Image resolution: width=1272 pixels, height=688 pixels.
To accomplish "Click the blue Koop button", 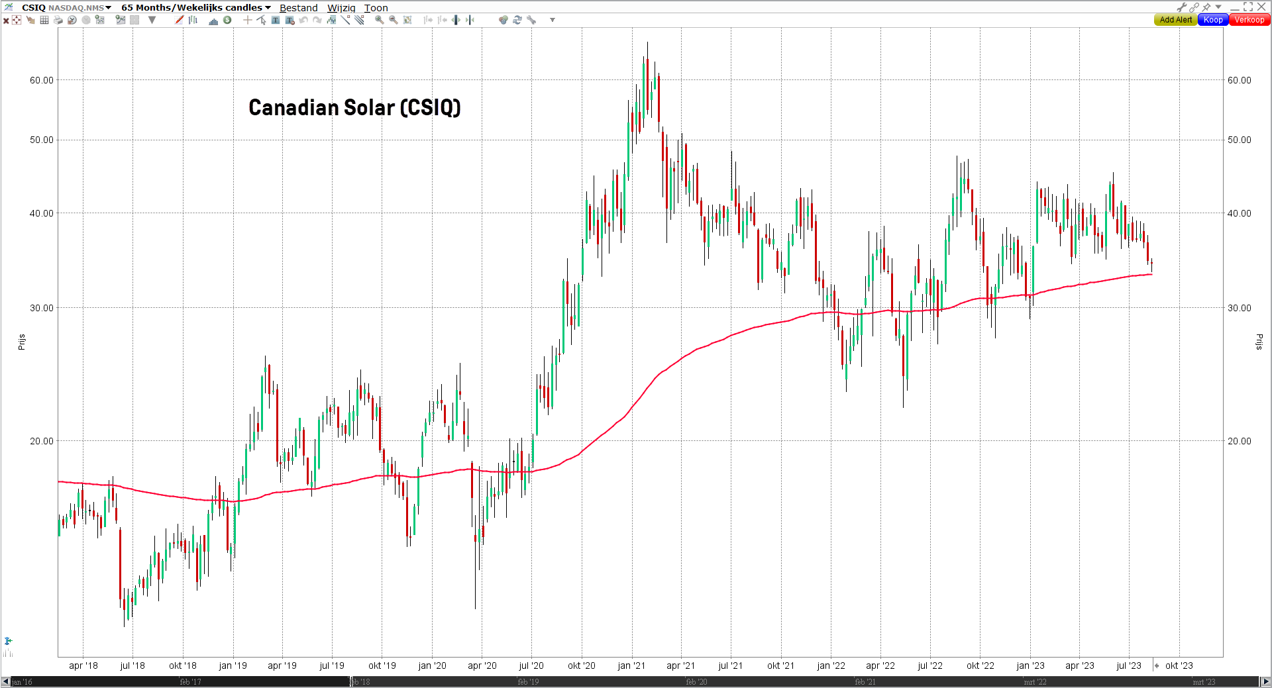I will 1213,20.
